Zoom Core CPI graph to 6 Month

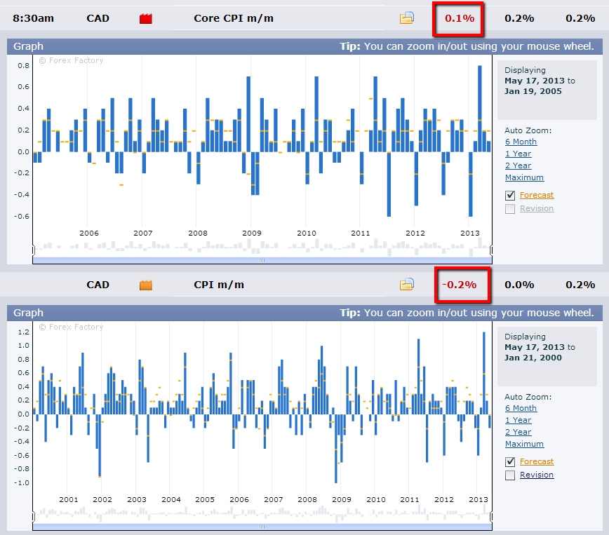[x=521, y=142]
